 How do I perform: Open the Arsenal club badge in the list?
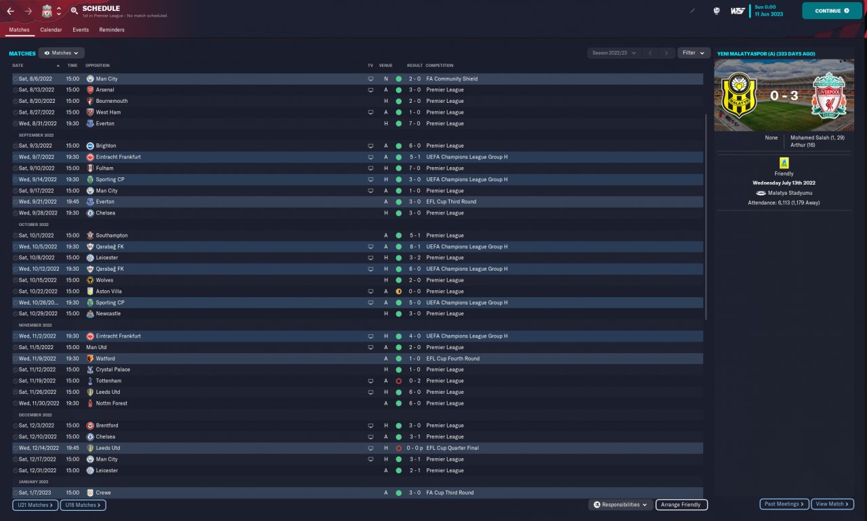(90, 90)
